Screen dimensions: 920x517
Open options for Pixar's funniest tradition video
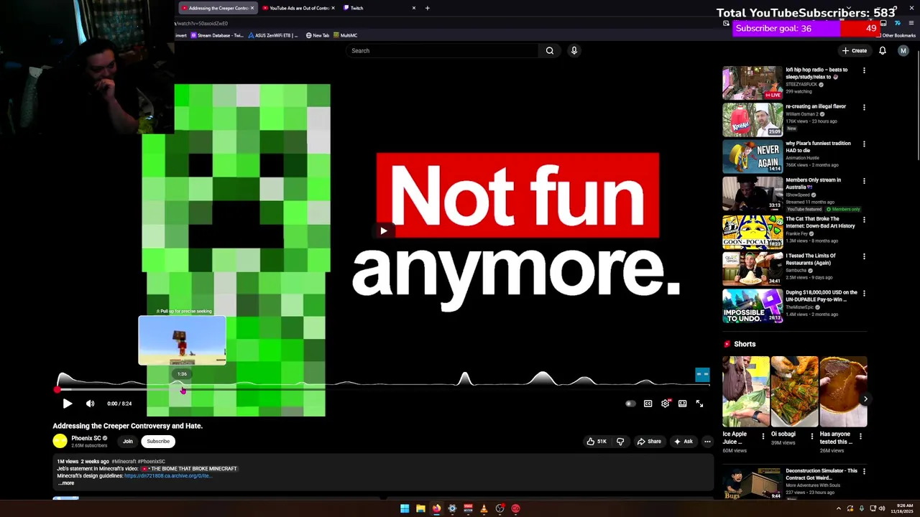pyautogui.click(x=864, y=144)
